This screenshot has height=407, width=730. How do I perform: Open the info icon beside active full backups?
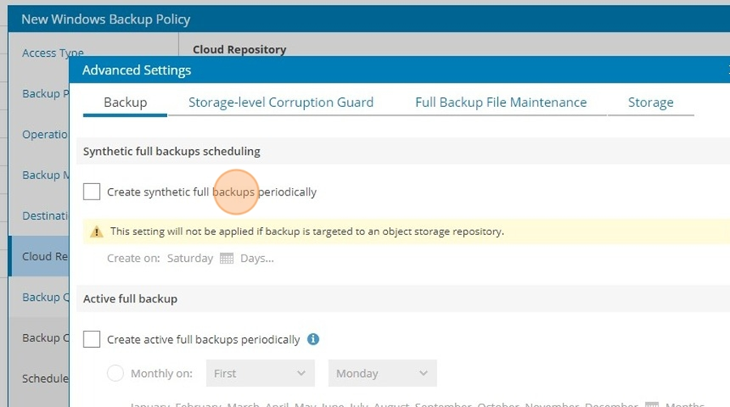pyautogui.click(x=313, y=339)
